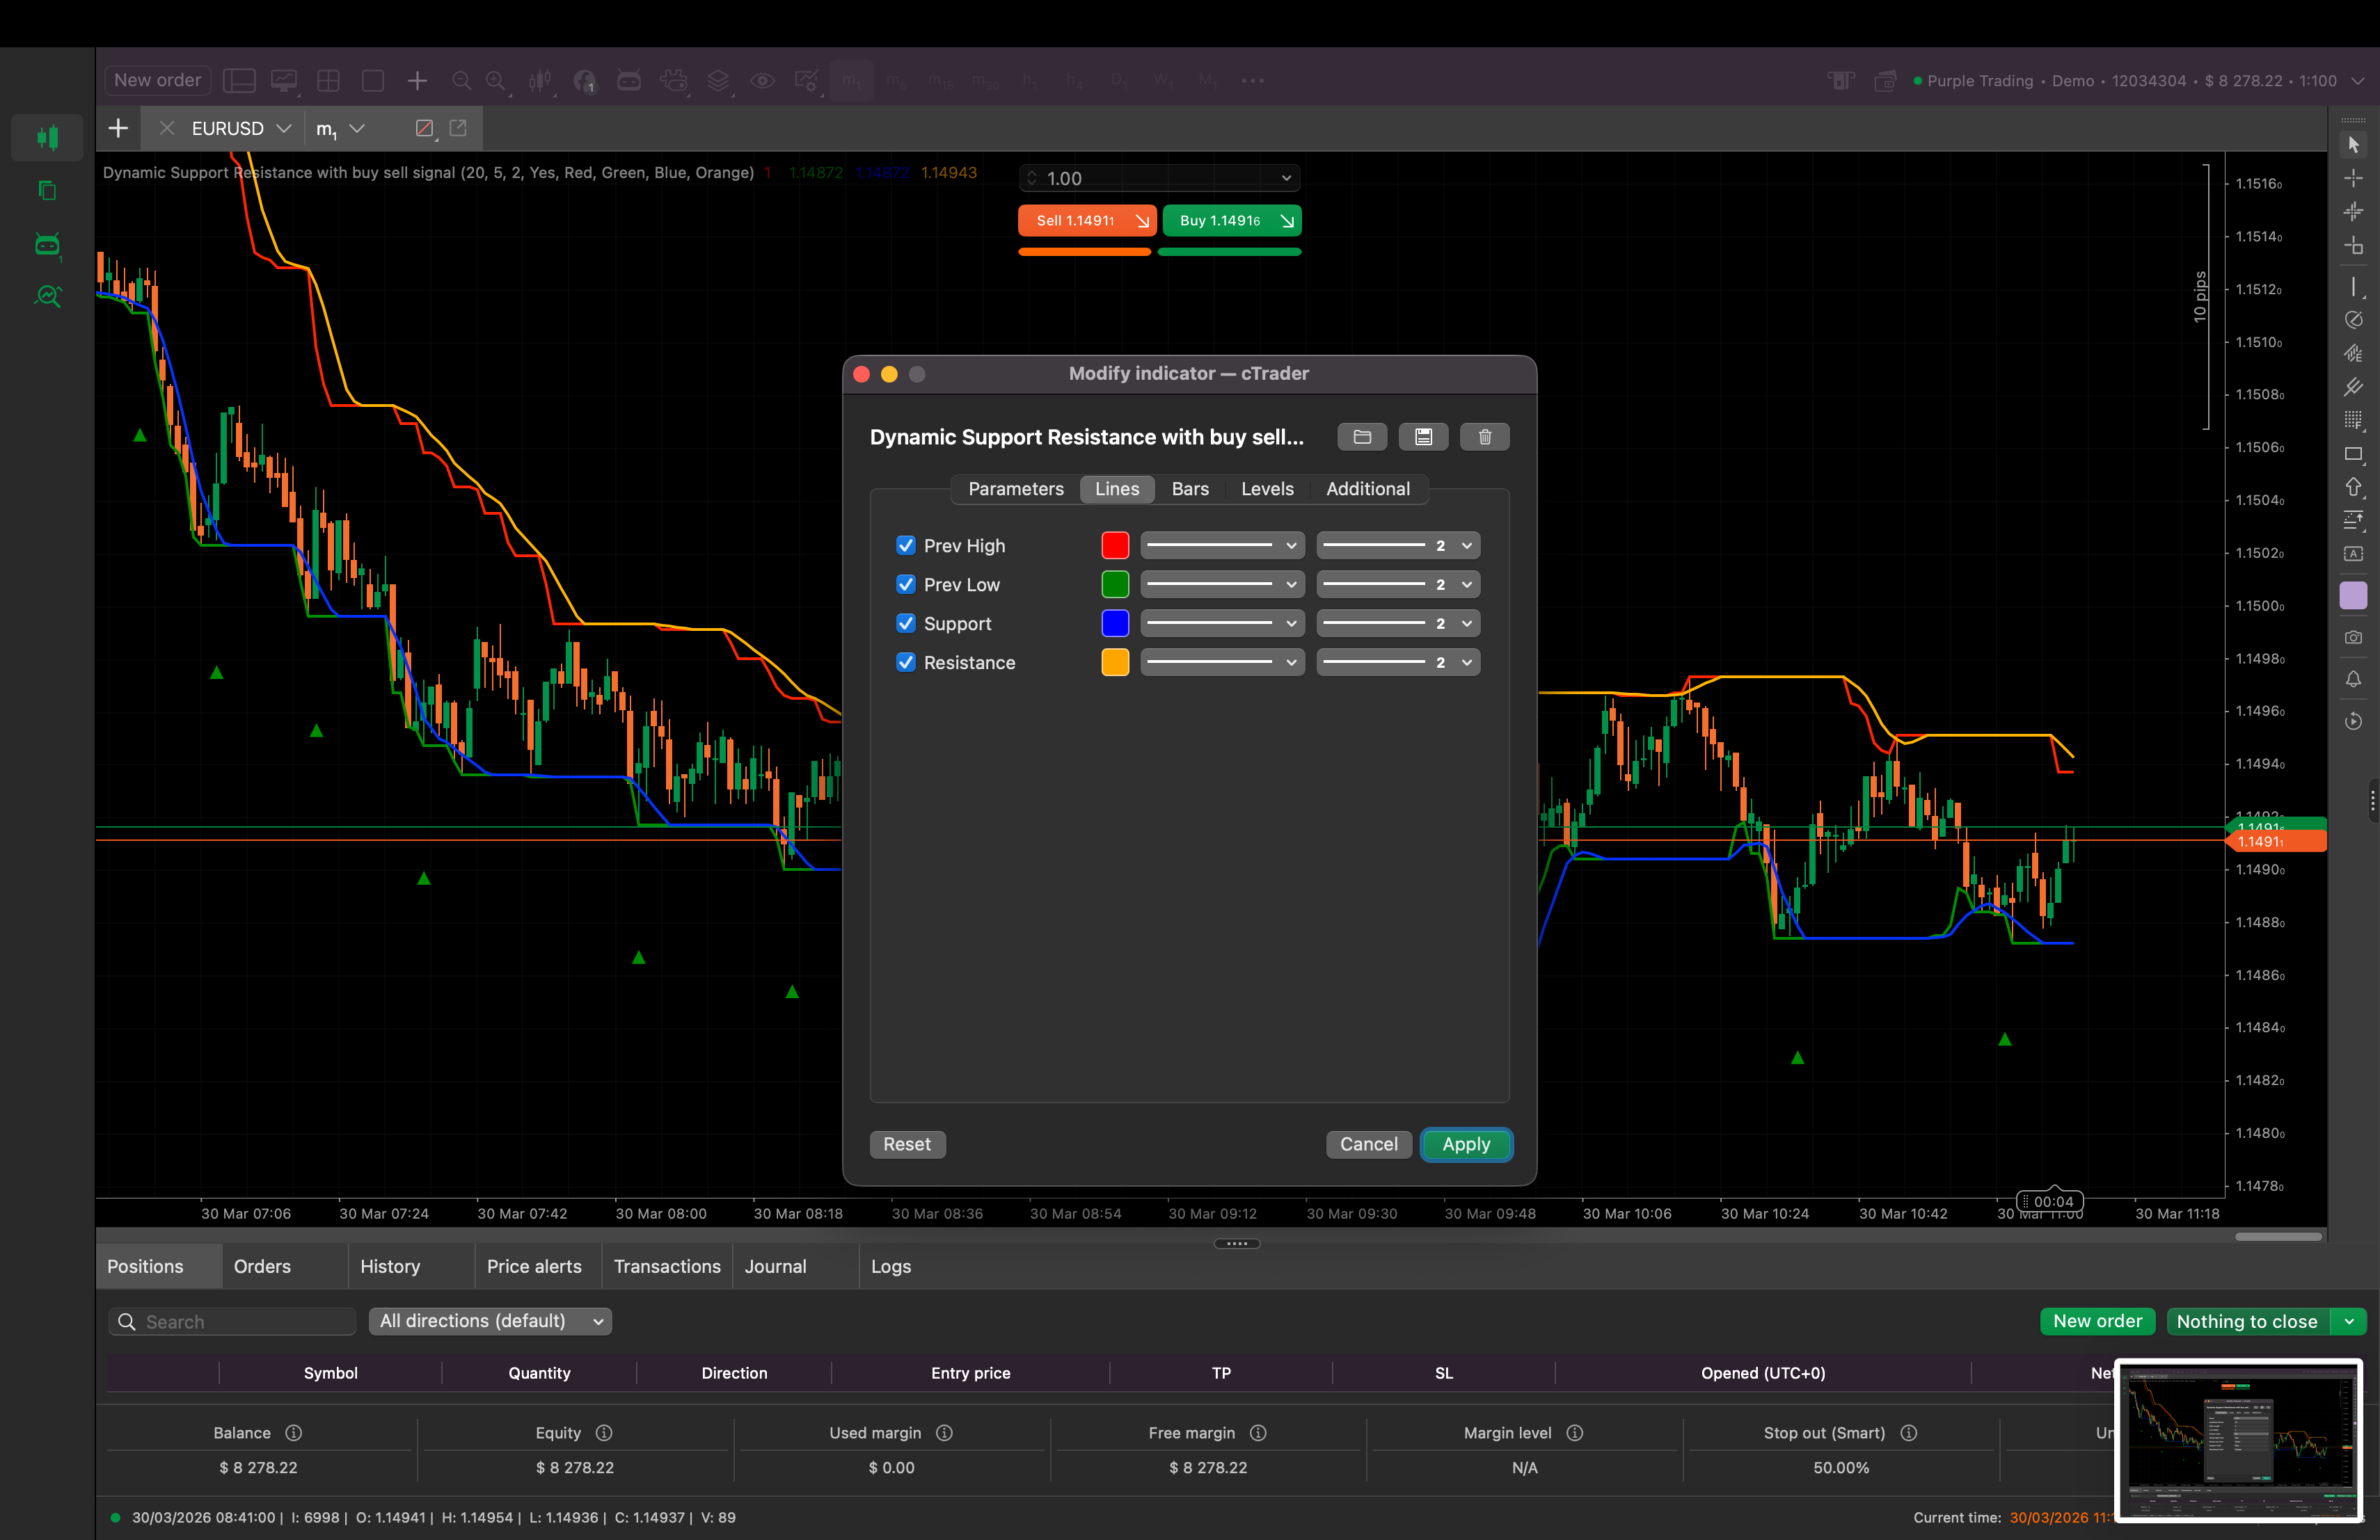
Task: Open the All directions filter dropdown
Action: click(489, 1321)
